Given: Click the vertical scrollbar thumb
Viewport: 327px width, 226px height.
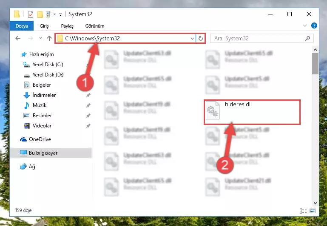Looking at the screenshot, I should coord(315,64).
